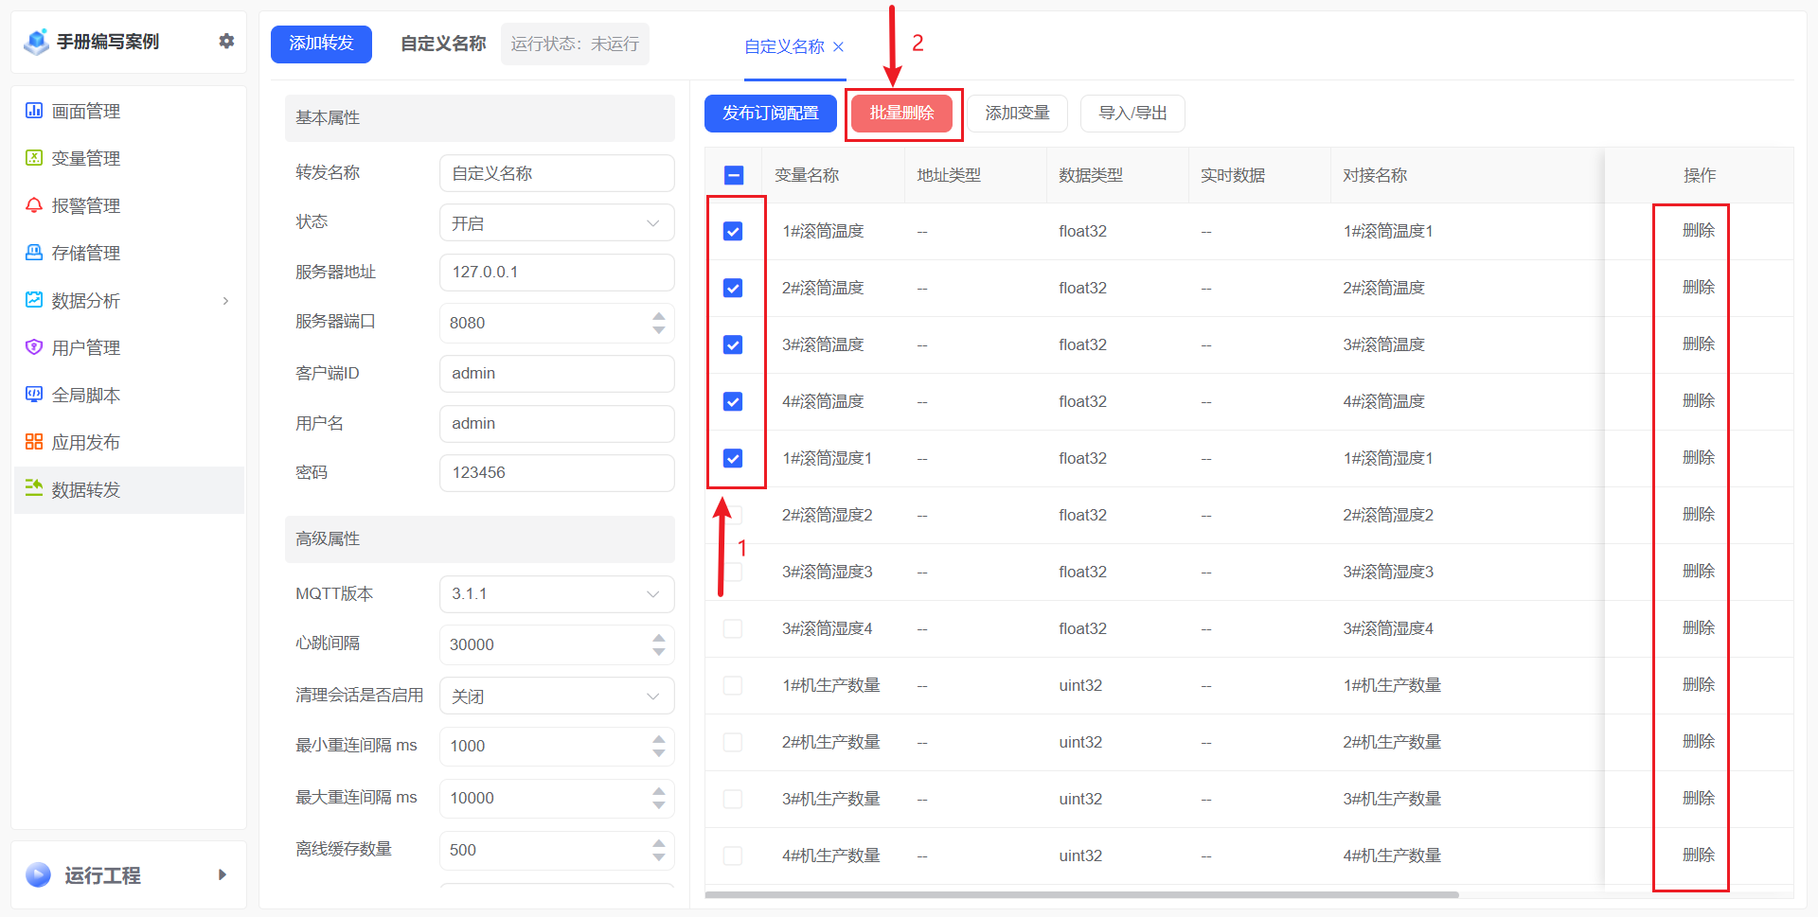1818x917 pixels.
Task: Go to 存储管理 in the sidebar
Action: [87, 253]
